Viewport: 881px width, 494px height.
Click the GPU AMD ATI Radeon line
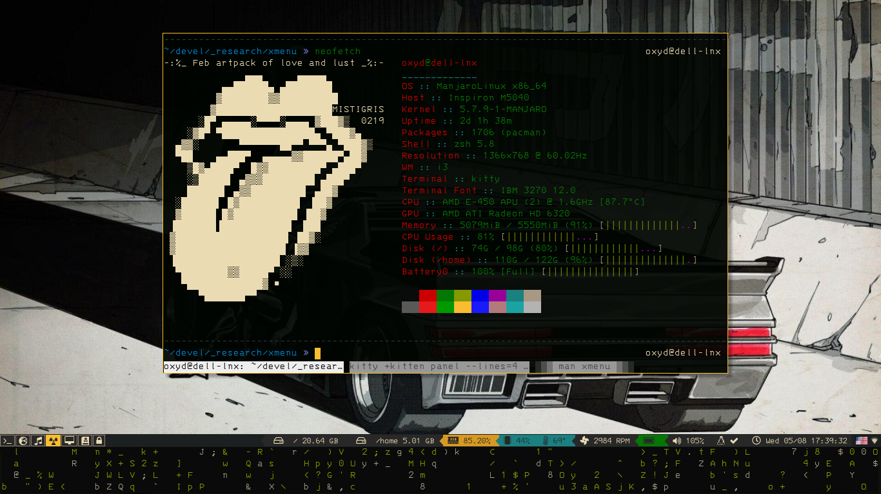(x=486, y=214)
